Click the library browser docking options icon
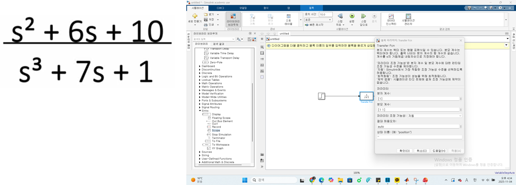The height and width of the screenshot is (185, 516). click(250, 34)
